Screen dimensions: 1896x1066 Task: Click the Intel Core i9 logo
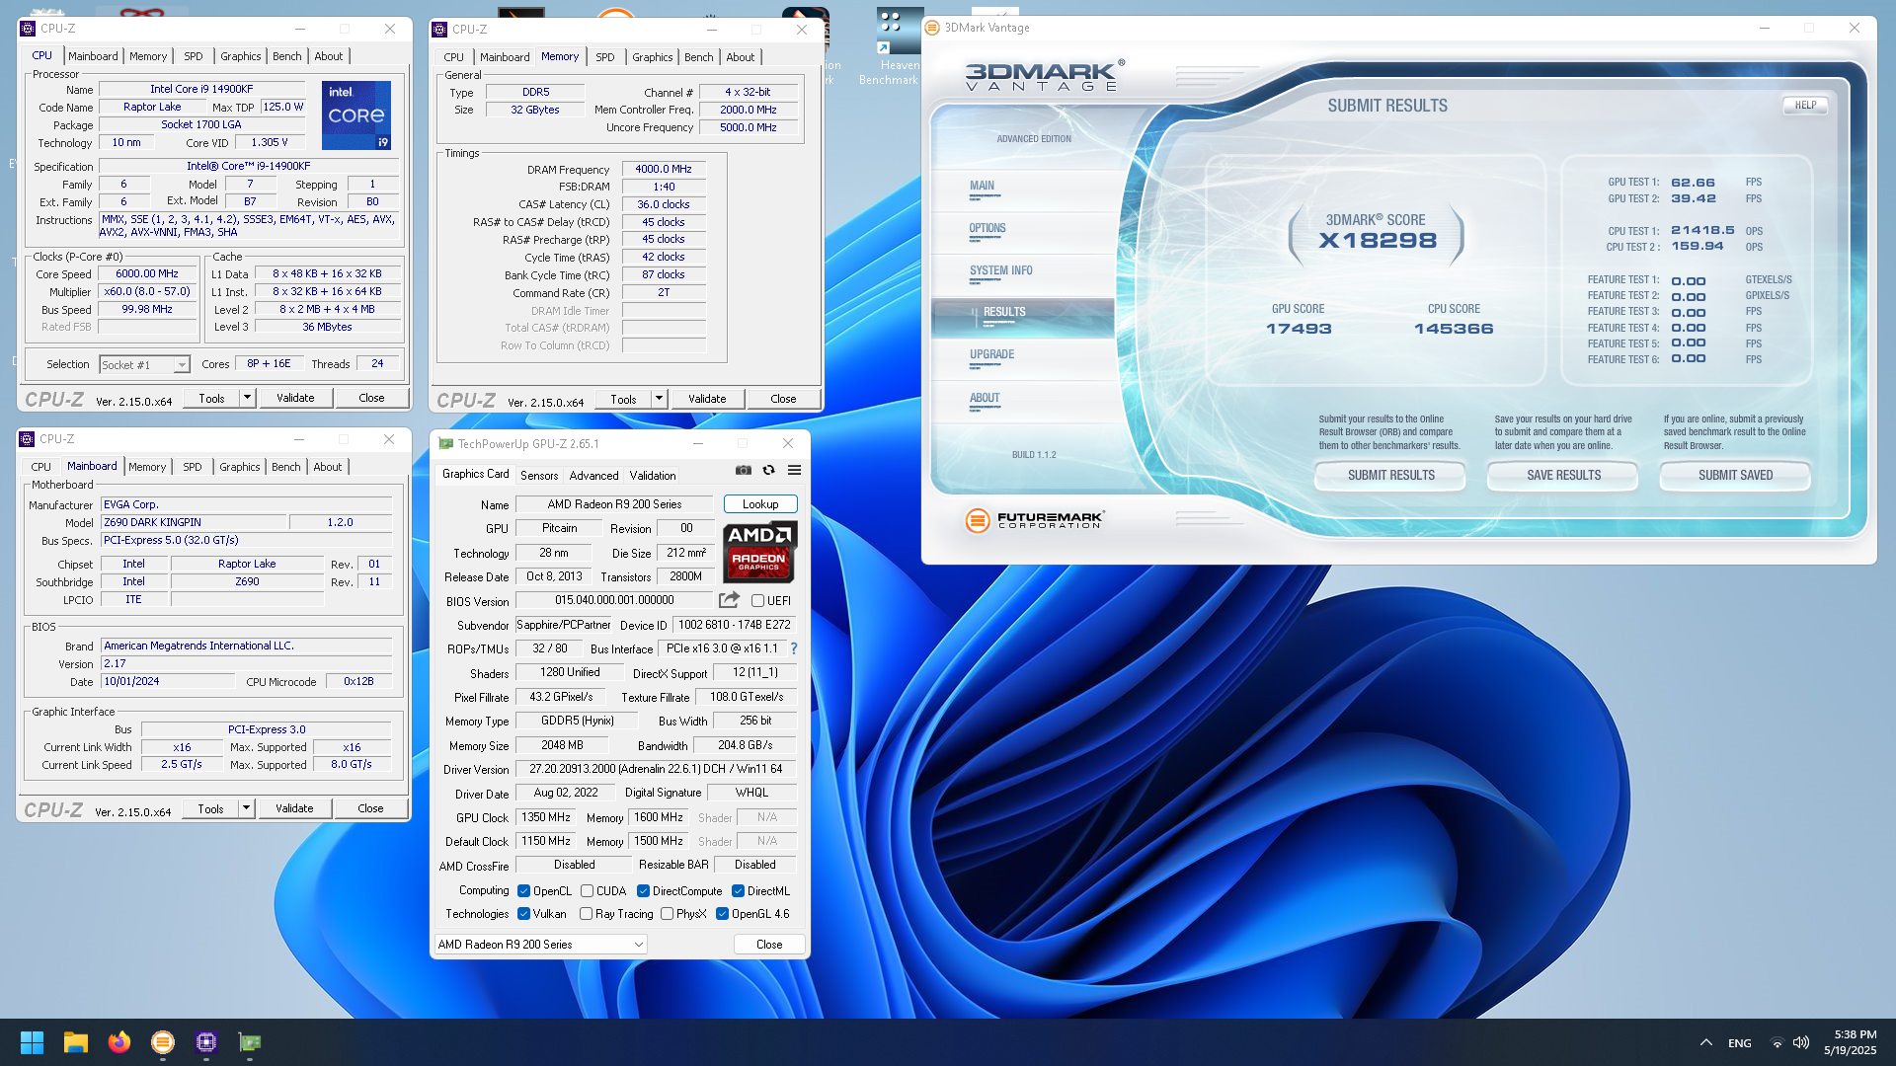point(356,115)
